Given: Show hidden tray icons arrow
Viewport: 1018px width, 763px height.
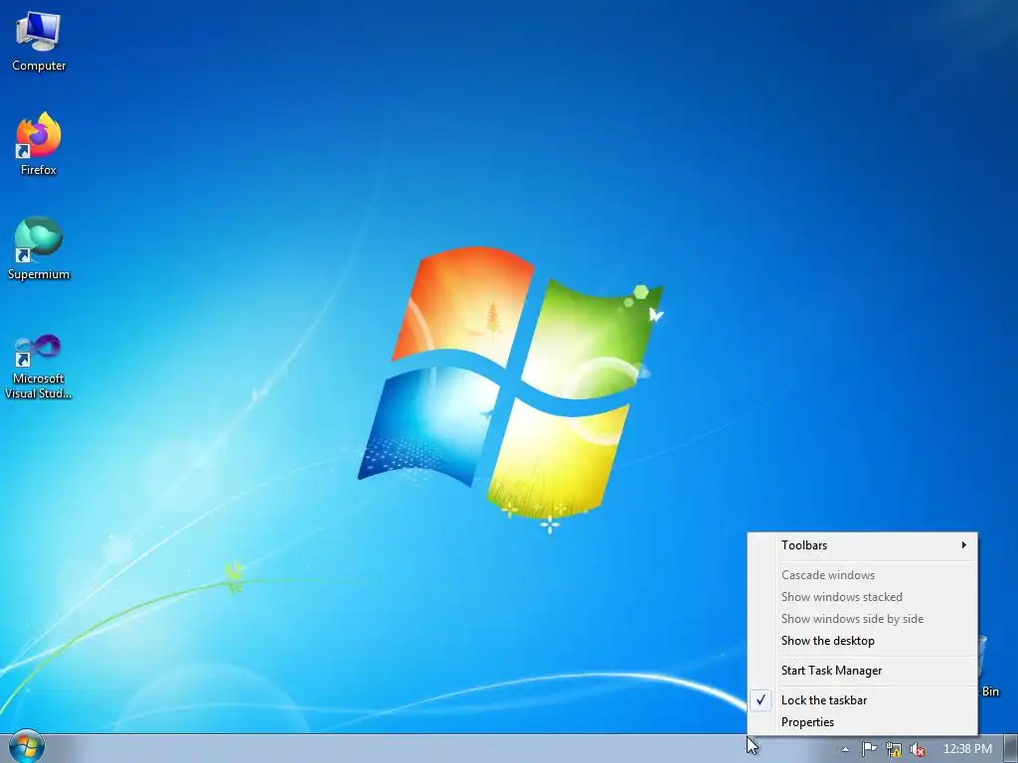Looking at the screenshot, I should [x=845, y=749].
